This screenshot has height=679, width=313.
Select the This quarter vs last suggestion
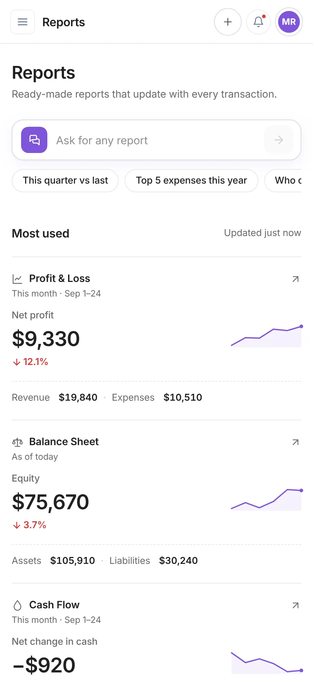coord(65,181)
